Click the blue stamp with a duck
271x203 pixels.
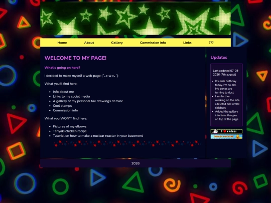tap(226, 137)
